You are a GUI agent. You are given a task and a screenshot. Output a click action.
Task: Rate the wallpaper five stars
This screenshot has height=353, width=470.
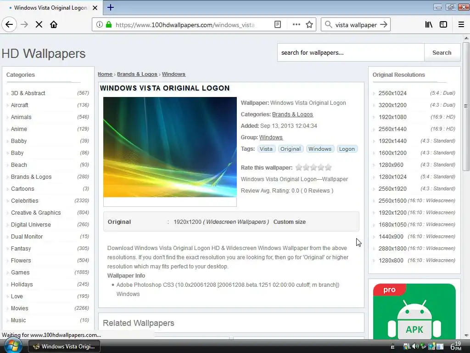(x=328, y=167)
